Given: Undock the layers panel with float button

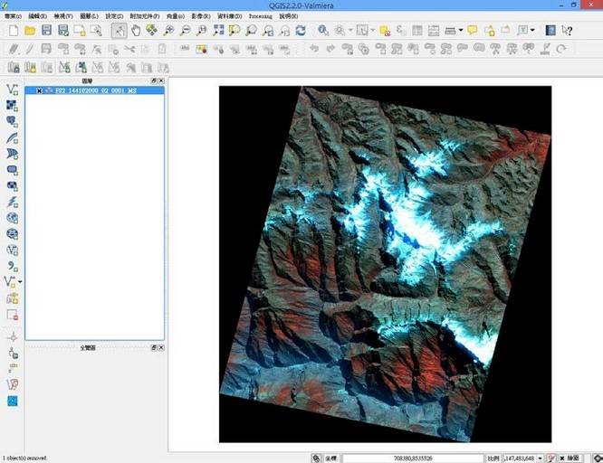Looking at the screenshot, I should 154,80.
